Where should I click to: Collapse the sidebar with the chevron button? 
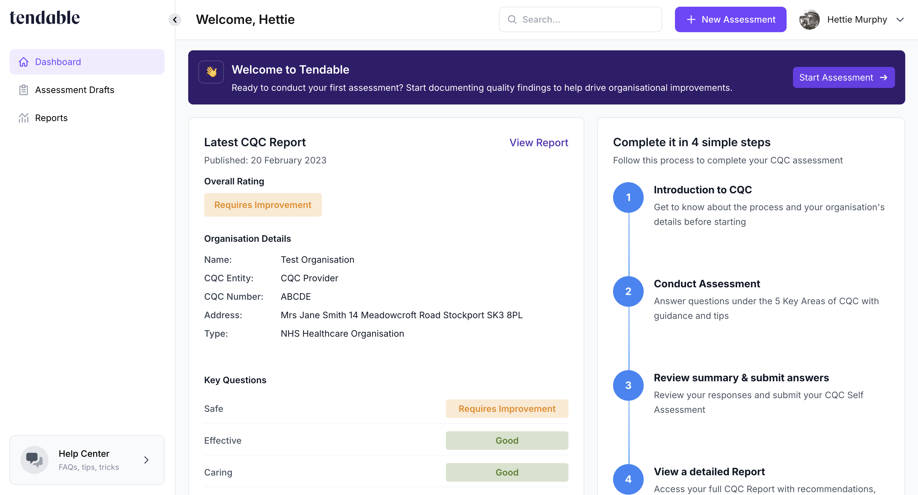pyautogui.click(x=174, y=19)
